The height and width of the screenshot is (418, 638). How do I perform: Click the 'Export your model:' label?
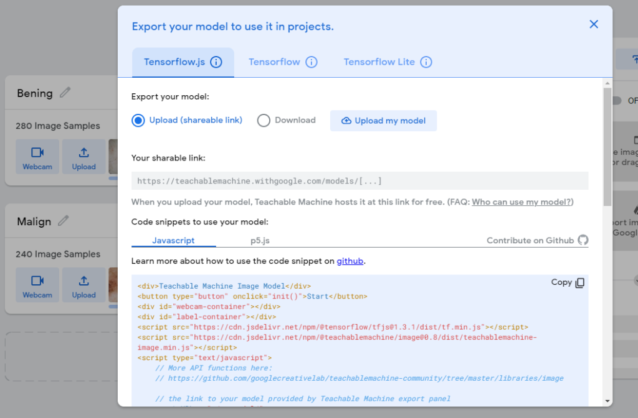(x=170, y=96)
